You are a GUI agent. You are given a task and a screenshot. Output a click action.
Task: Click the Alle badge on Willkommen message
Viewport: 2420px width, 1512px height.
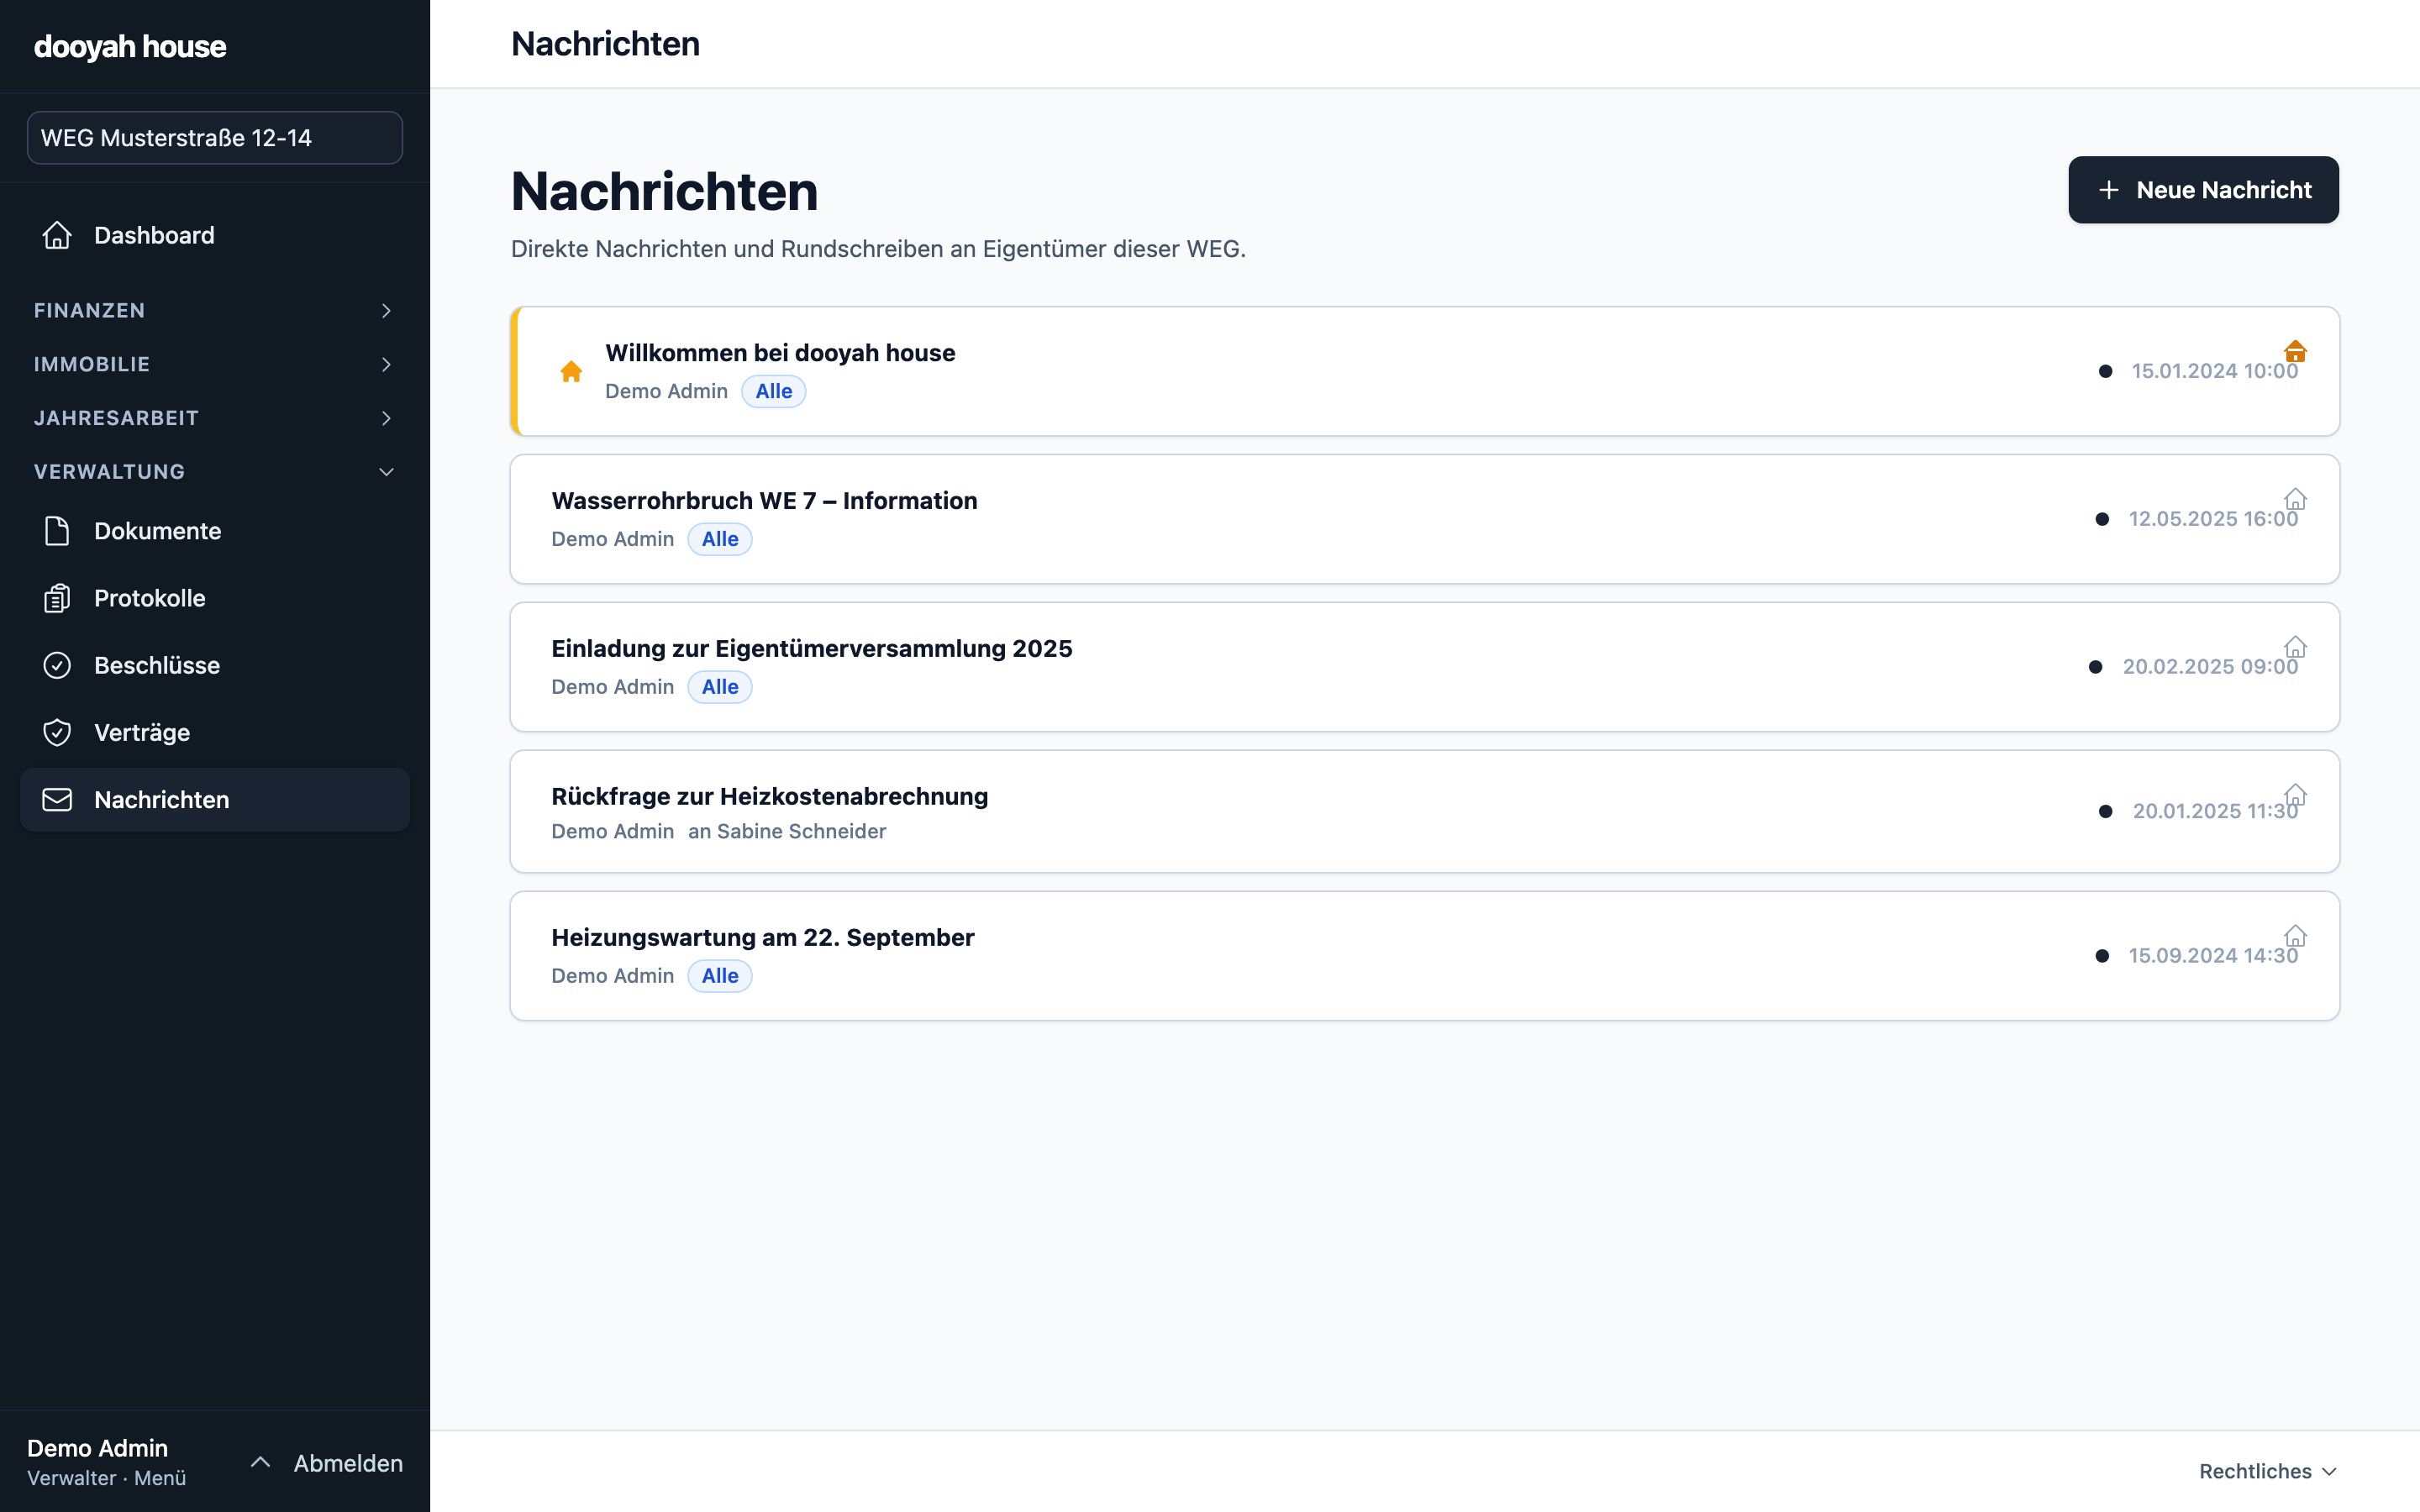(x=773, y=391)
